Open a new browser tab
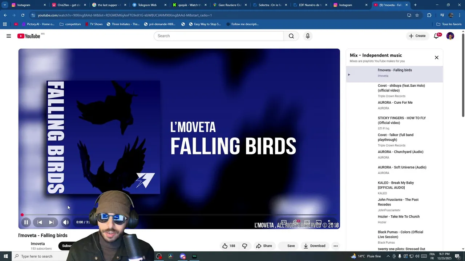 point(415,5)
